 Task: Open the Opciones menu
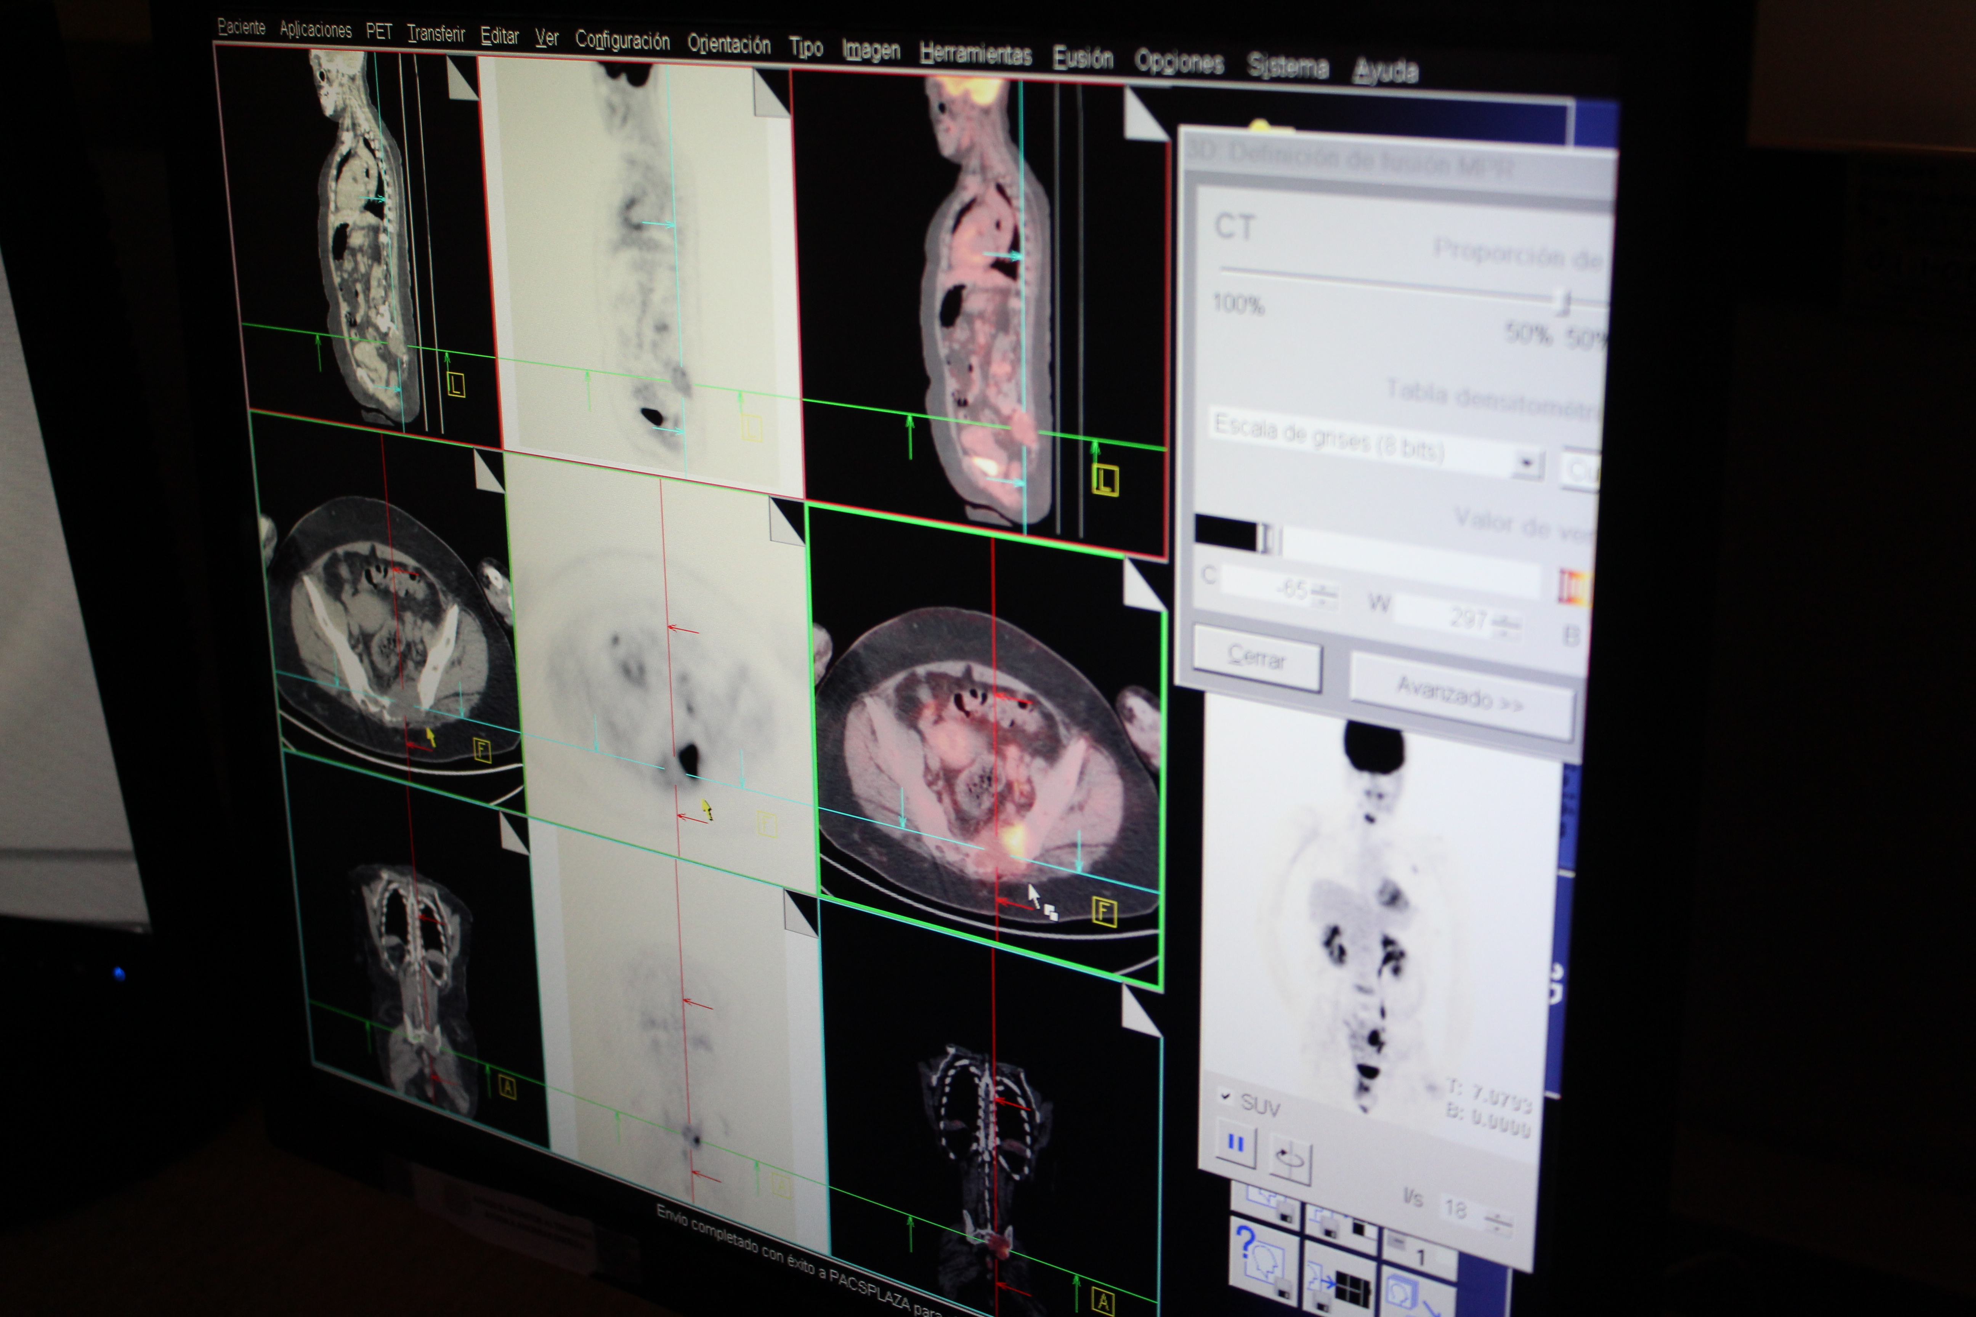pyautogui.click(x=1178, y=62)
